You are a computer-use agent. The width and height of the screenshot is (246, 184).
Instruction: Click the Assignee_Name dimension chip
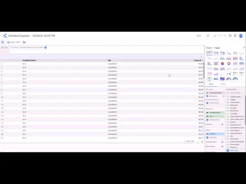[x=215, y=112]
